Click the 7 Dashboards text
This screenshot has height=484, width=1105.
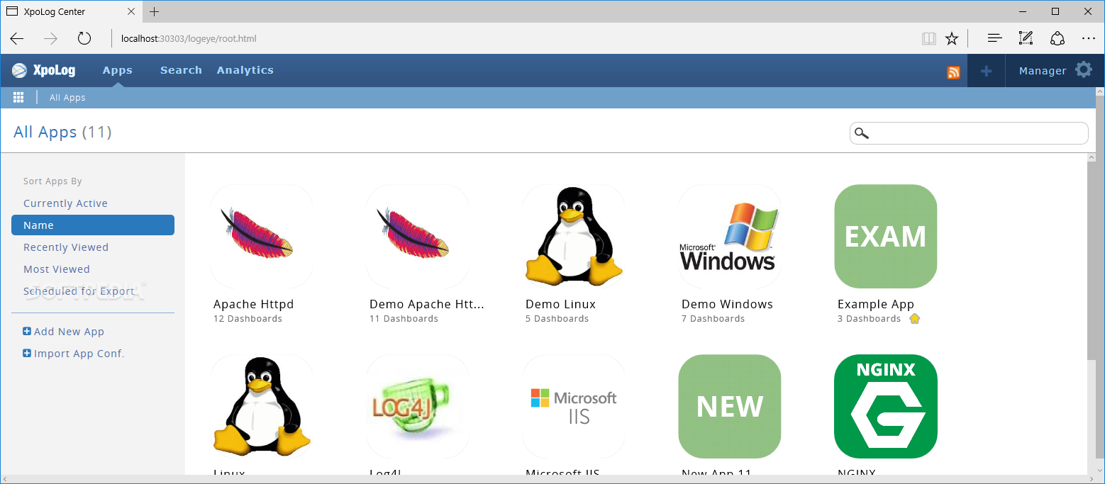713,319
